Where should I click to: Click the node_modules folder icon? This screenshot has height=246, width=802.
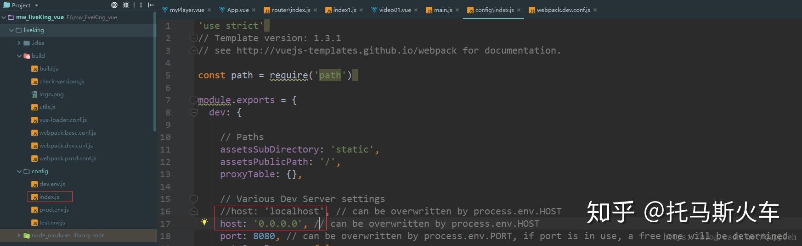27,235
